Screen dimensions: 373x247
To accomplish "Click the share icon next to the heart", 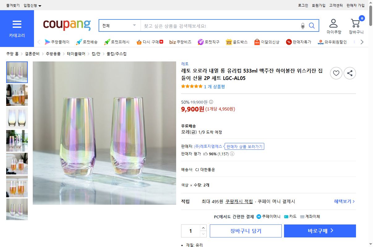I will (350, 73).
